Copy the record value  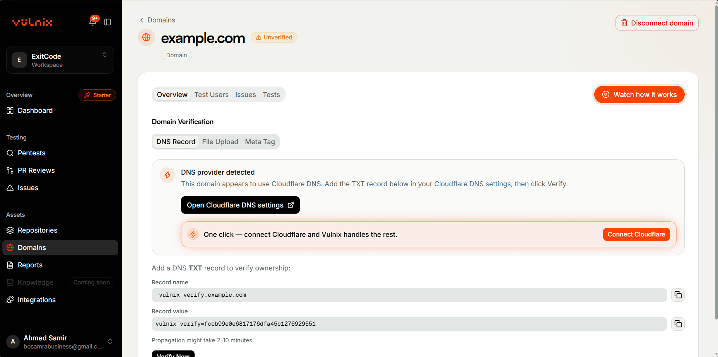[x=678, y=324]
